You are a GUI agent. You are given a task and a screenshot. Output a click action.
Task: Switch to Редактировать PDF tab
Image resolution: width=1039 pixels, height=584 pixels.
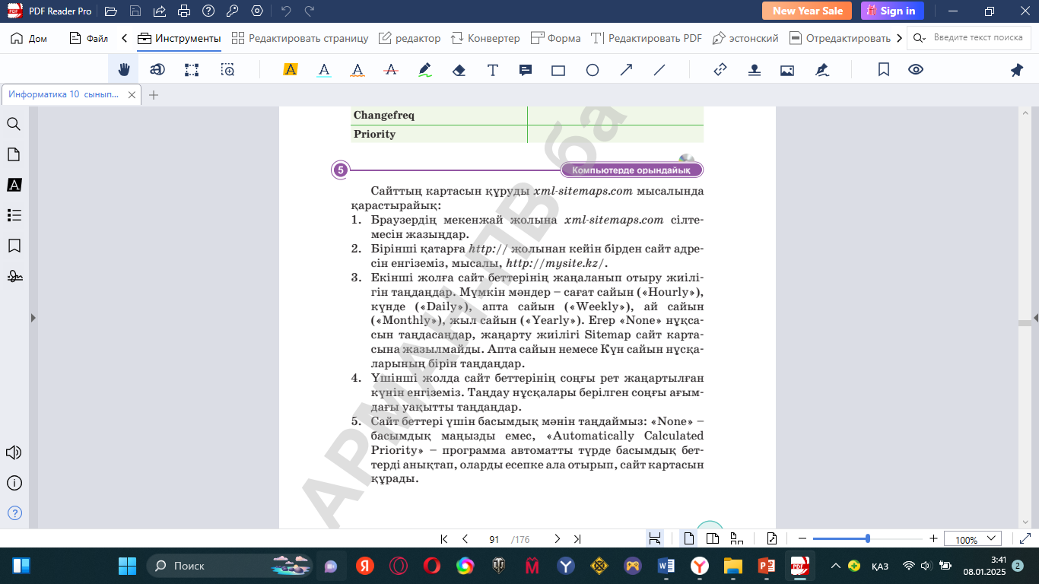click(647, 38)
